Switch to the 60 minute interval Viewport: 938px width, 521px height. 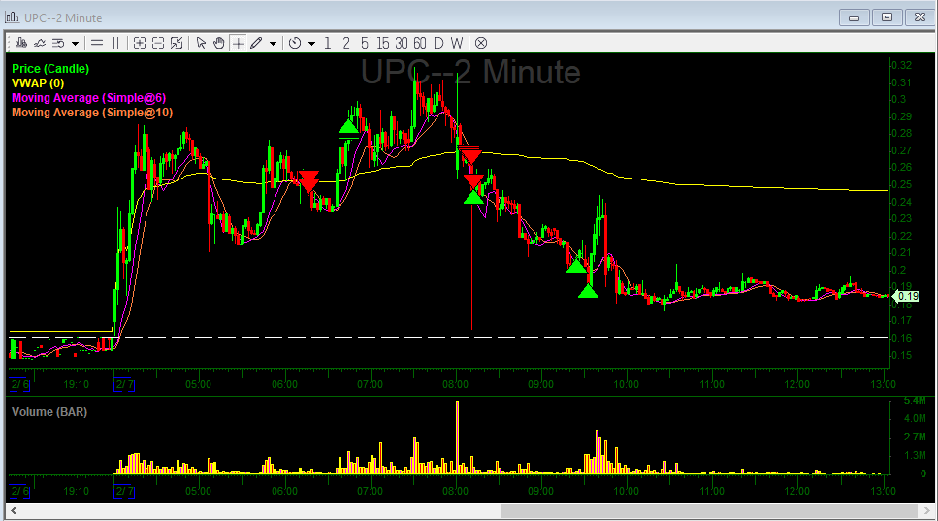coord(420,43)
